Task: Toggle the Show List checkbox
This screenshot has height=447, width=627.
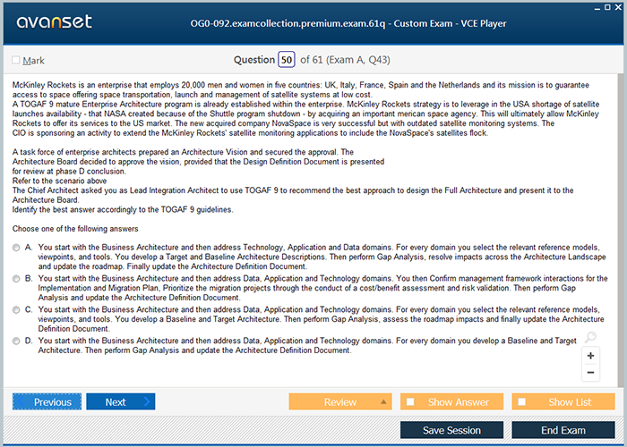Action: coord(522,402)
